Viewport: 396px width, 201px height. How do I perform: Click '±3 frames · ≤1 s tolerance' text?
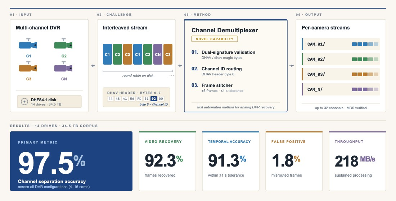point(222,91)
